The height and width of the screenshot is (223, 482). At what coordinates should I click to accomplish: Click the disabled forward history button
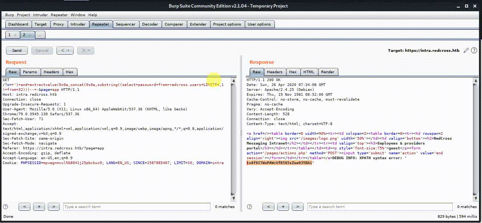[x=85, y=50]
